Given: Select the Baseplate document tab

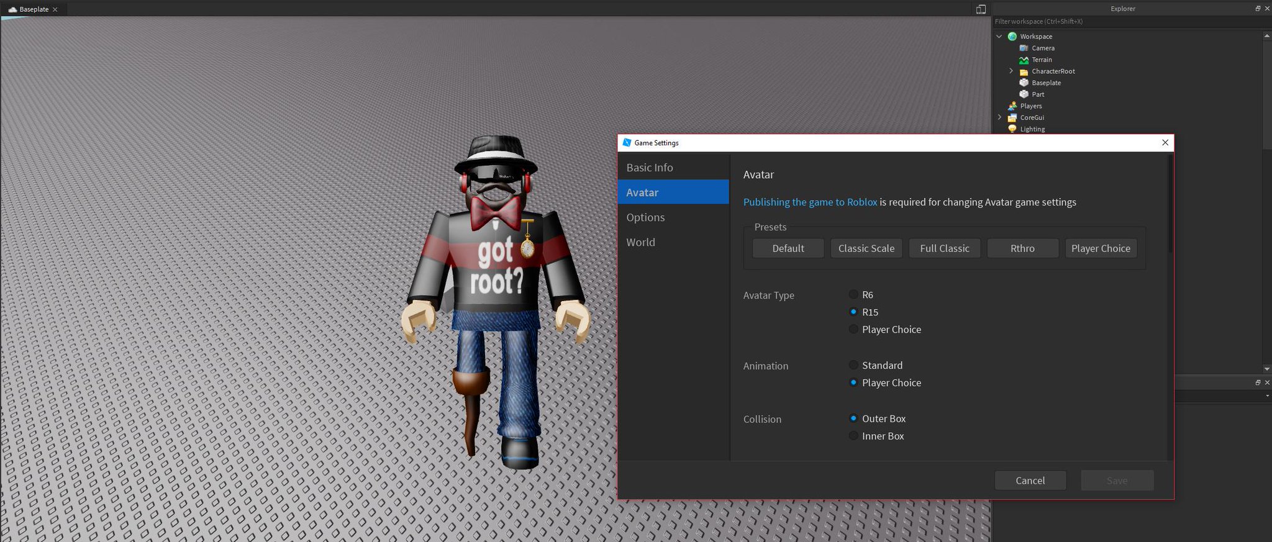Looking at the screenshot, I should [x=34, y=9].
